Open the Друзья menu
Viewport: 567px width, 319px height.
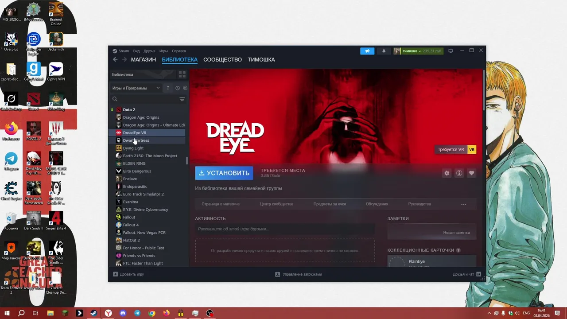(x=149, y=51)
